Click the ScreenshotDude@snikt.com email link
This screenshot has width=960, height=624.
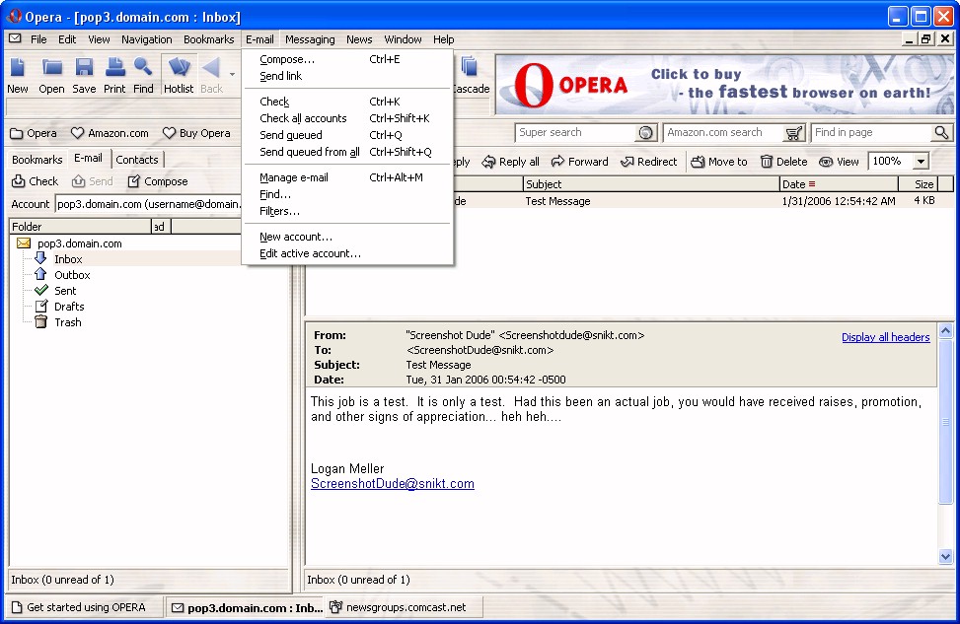click(x=393, y=483)
